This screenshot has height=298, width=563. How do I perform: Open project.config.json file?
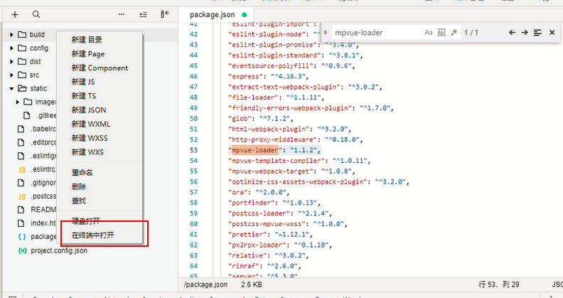(x=59, y=250)
